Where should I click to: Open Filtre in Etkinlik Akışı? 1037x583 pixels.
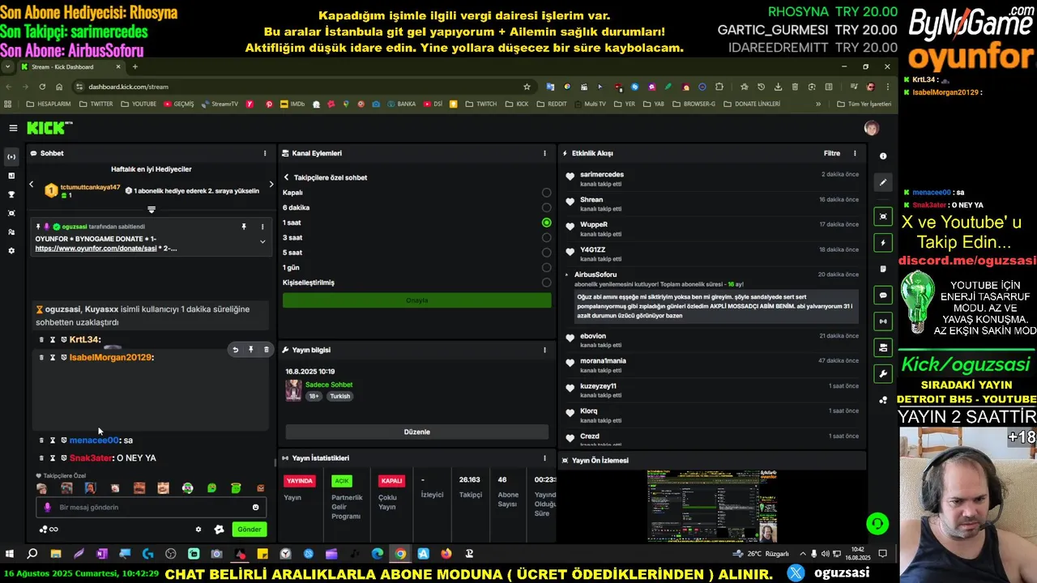coord(832,153)
